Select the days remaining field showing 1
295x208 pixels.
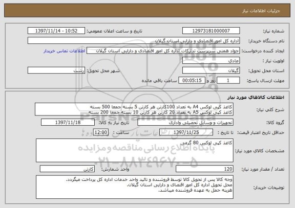pos(228,80)
